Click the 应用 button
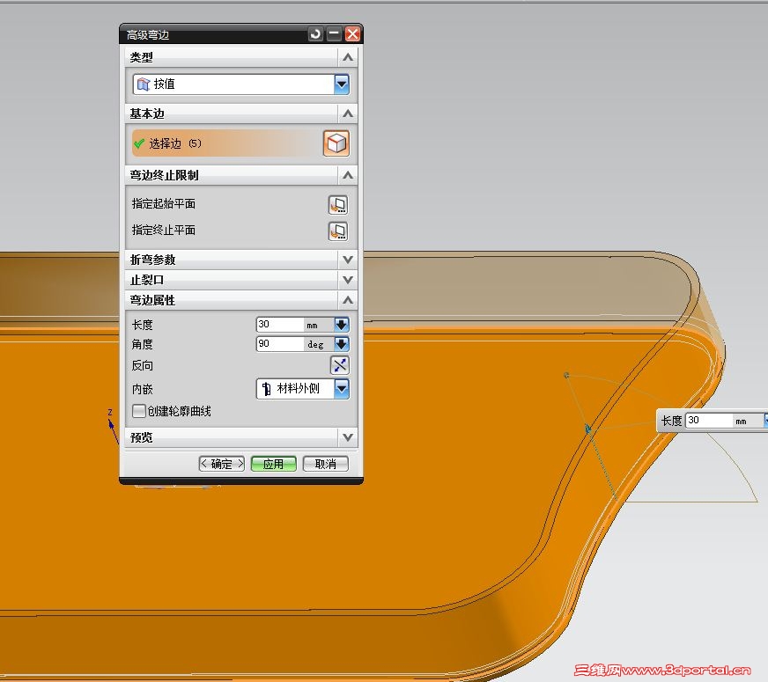 pyautogui.click(x=273, y=464)
